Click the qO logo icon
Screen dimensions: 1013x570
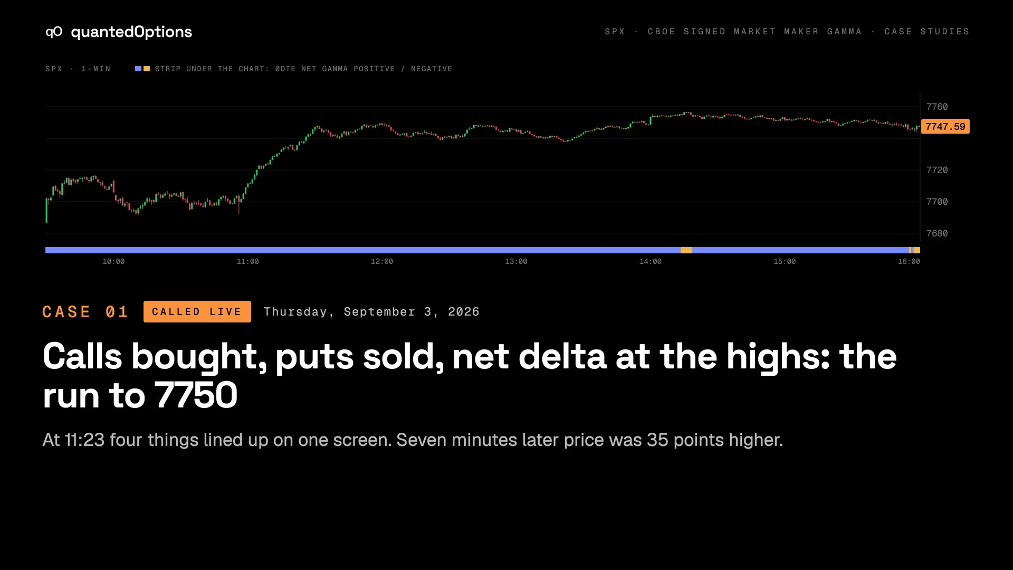(54, 32)
